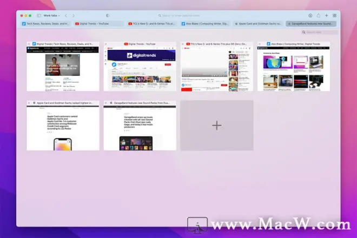This screenshot has width=357, height=238.
Task: Toggle the Safari sidebar icon
Action: click(39, 16)
